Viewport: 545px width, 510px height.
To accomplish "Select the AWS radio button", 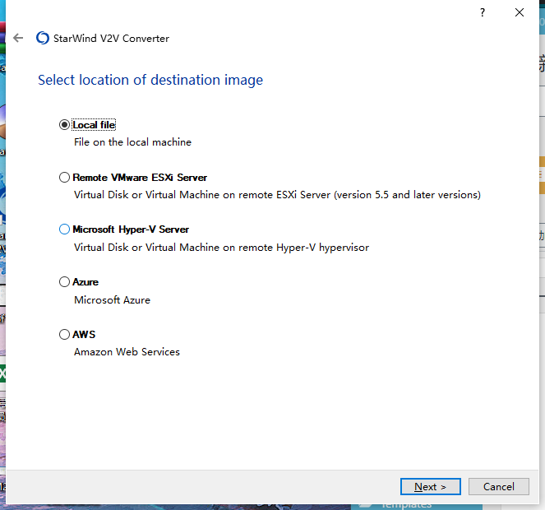I will 64,334.
